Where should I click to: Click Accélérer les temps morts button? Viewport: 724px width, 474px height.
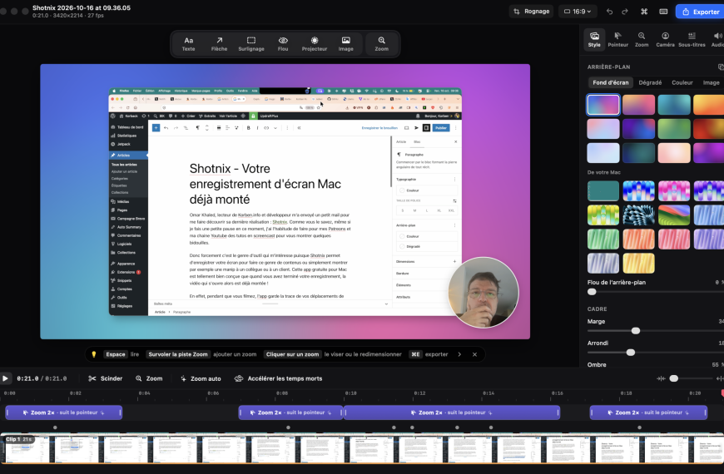click(279, 378)
